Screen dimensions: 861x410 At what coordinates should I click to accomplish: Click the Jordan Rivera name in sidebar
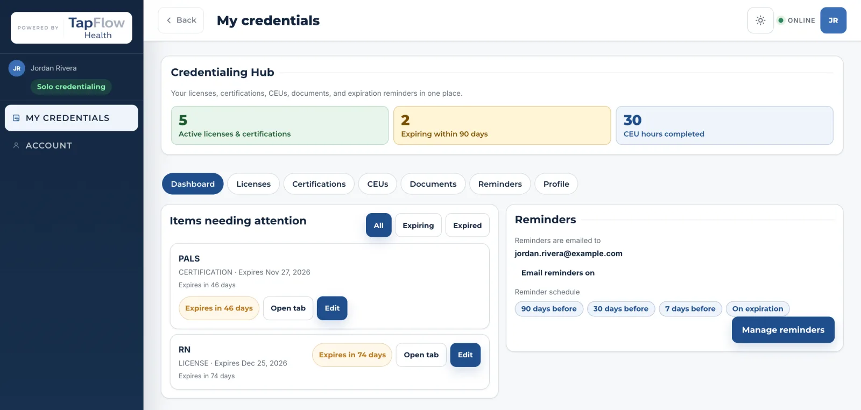click(54, 68)
